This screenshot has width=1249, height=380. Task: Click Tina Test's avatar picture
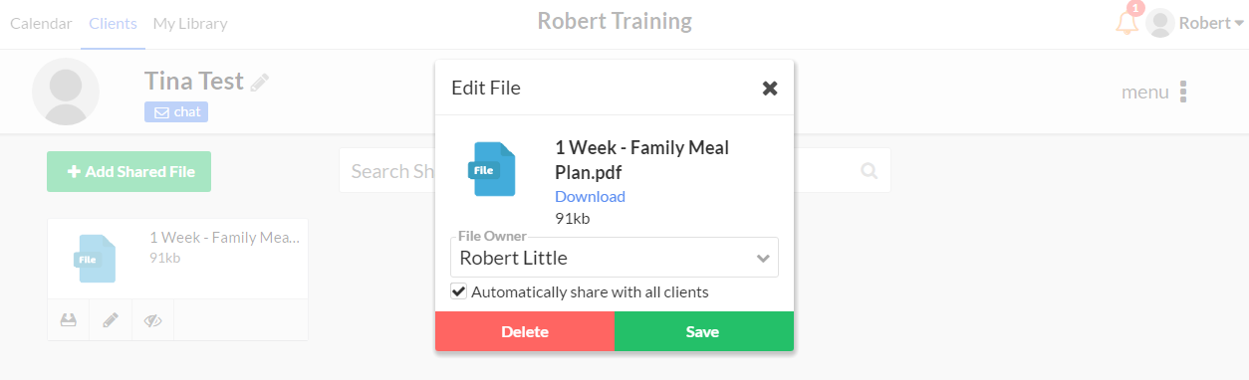[66, 92]
